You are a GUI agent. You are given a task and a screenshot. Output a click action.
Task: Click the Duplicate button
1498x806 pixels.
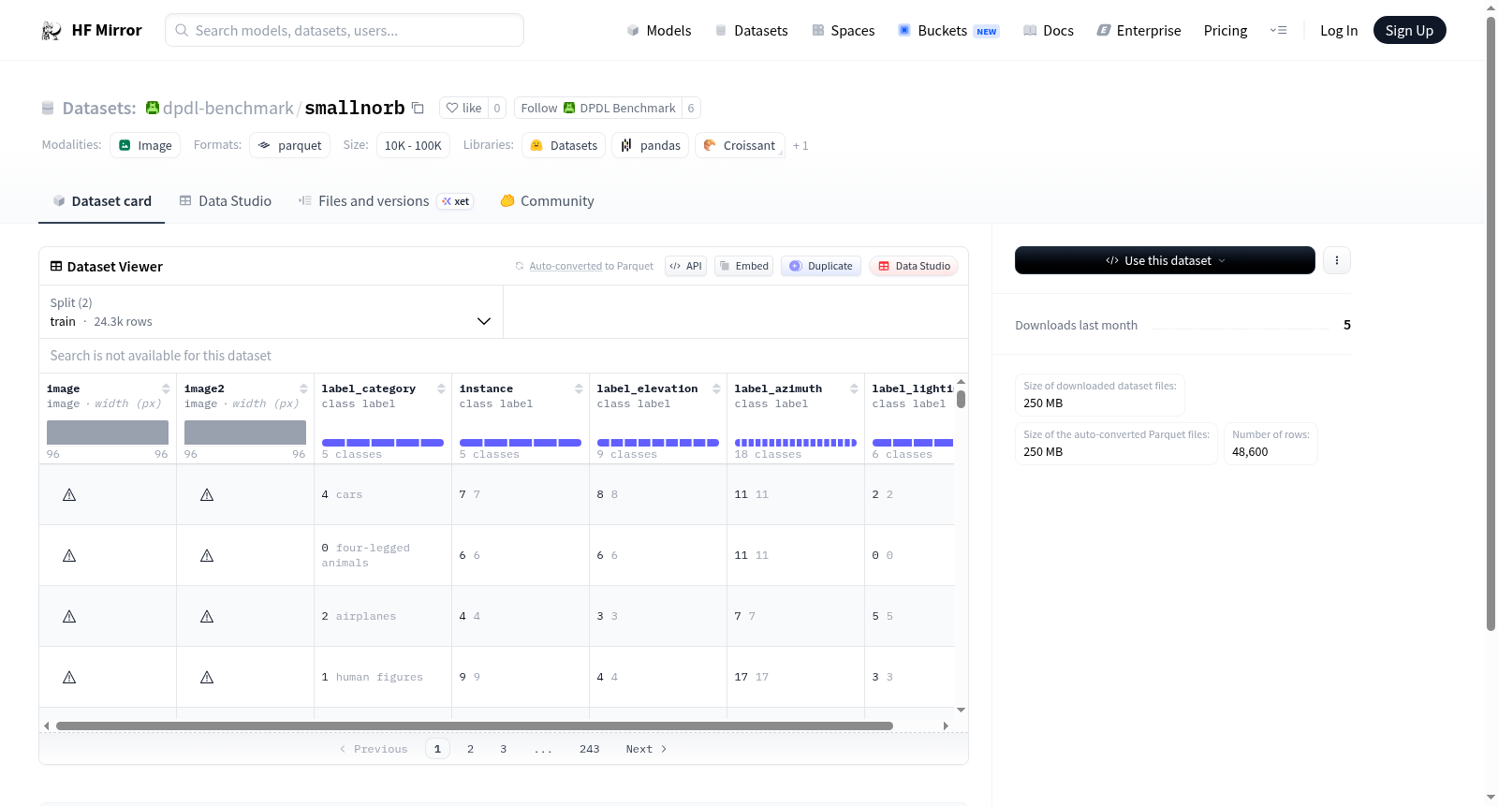[821, 266]
